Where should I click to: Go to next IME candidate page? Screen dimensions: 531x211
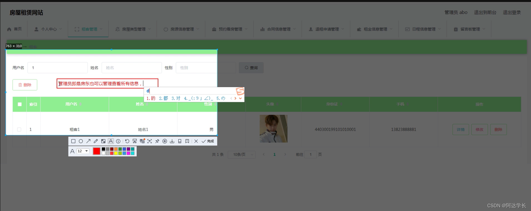tap(235, 99)
